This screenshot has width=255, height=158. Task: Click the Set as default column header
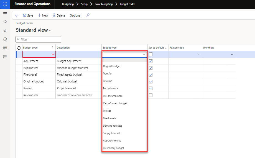[158, 48]
